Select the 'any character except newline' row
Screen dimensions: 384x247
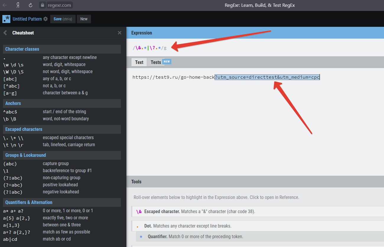point(62,57)
